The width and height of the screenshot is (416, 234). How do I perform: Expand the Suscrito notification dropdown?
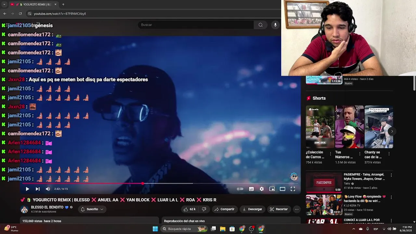tap(92, 209)
